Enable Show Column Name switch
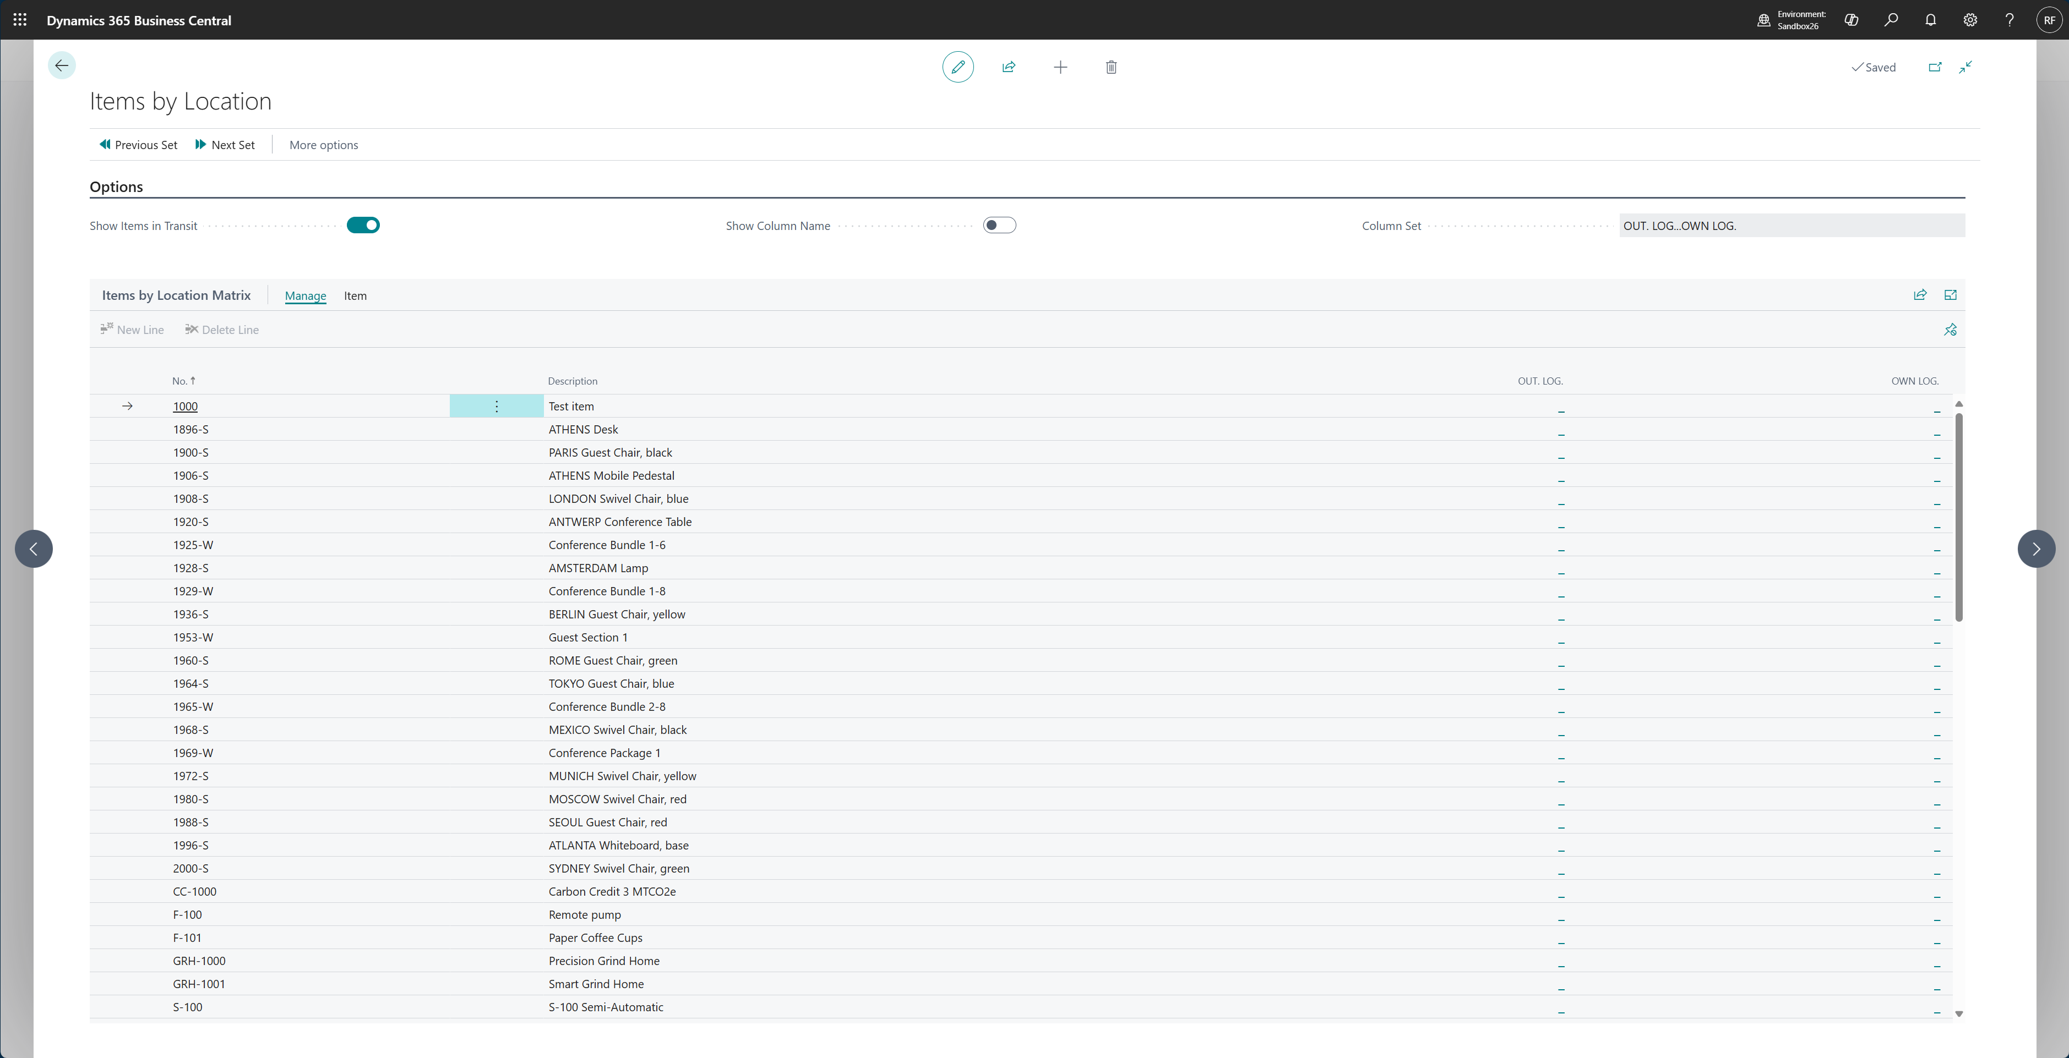Viewport: 2069px width, 1058px height. tap(999, 226)
